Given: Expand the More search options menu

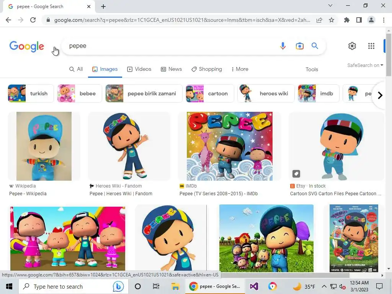Looking at the screenshot, I should click(240, 69).
